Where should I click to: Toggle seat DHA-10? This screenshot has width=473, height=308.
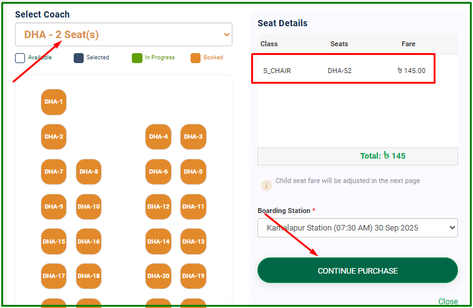88,207
